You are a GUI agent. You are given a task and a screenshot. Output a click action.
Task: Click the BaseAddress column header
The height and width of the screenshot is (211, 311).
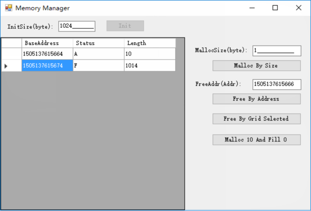click(47, 43)
